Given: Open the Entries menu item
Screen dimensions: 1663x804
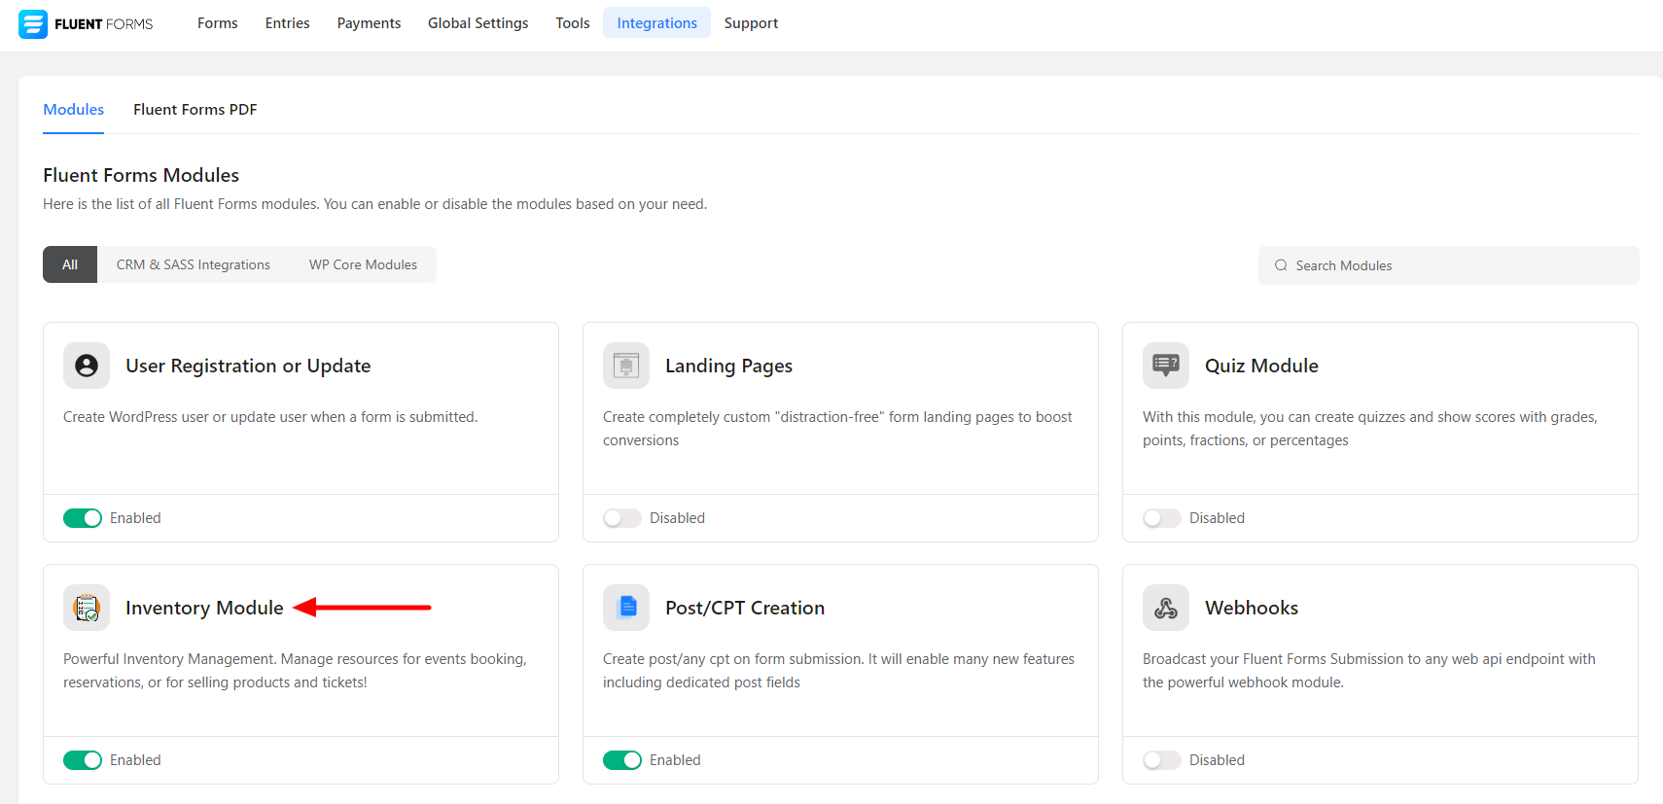Looking at the screenshot, I should 287,23.
